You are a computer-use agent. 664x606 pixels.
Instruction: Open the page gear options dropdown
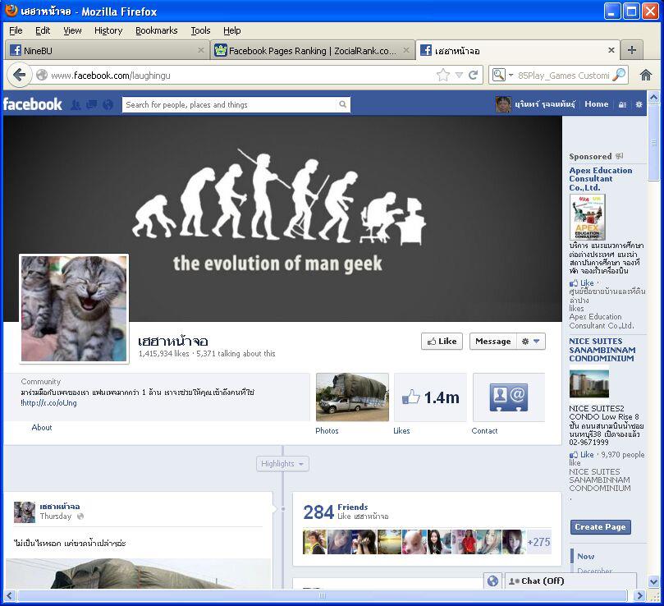[531, 341]
